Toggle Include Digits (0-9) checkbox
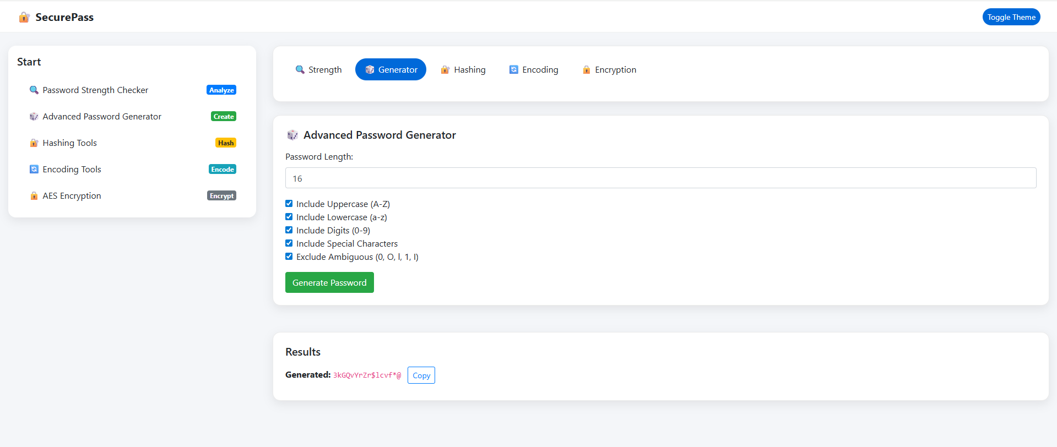1057x447 pixels. point(289,230)
